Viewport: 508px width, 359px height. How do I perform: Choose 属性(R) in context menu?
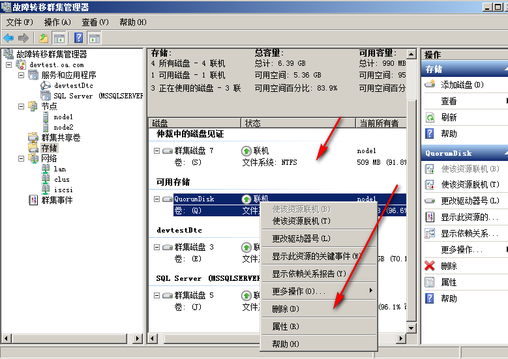[x=319, y=326]
